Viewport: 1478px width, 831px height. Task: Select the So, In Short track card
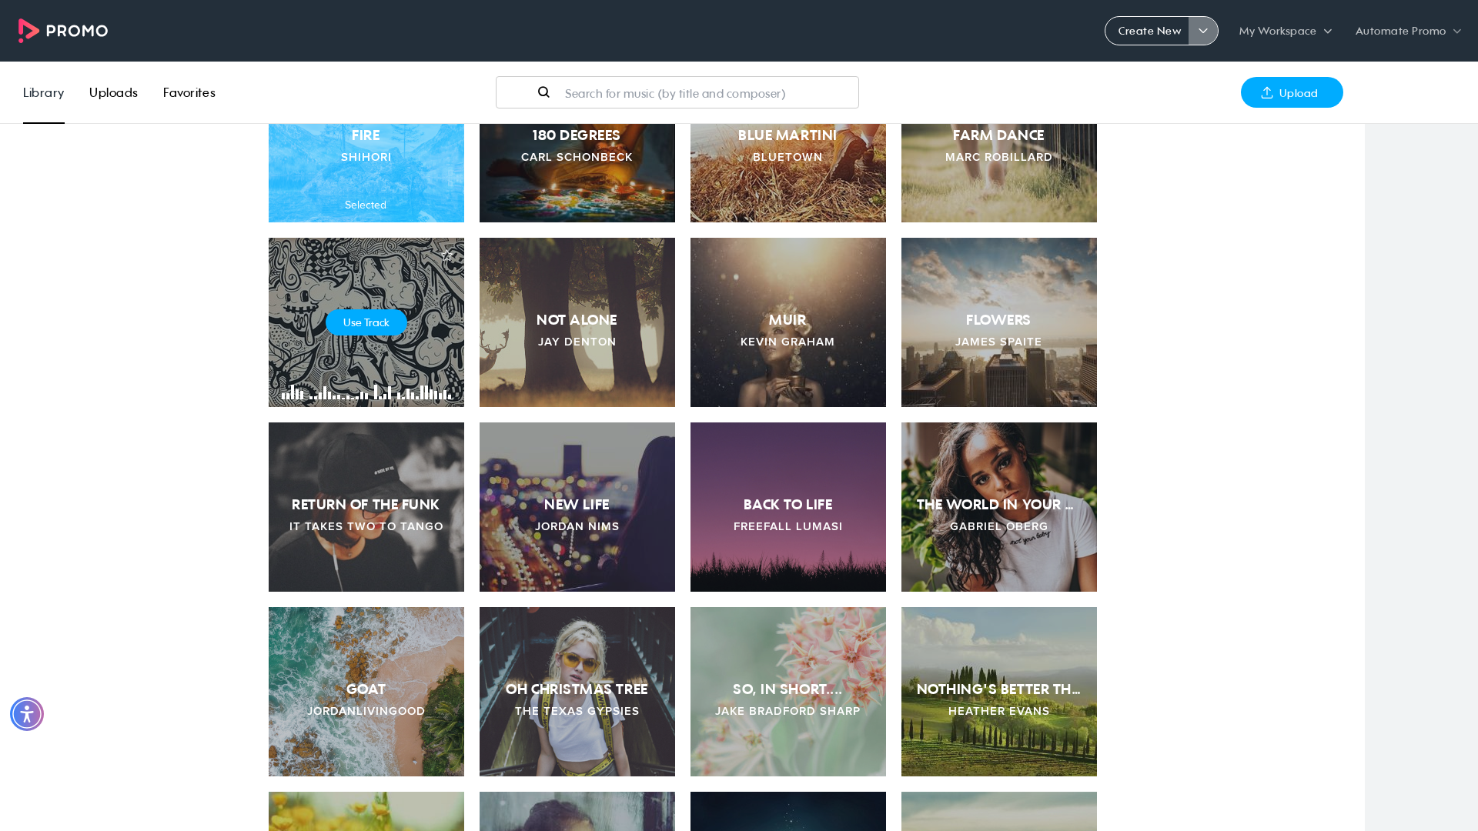788,692
